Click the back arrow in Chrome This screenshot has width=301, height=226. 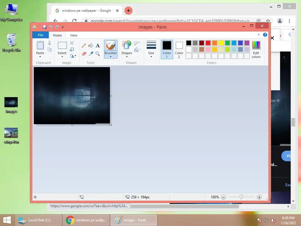(x=56, y=21)
